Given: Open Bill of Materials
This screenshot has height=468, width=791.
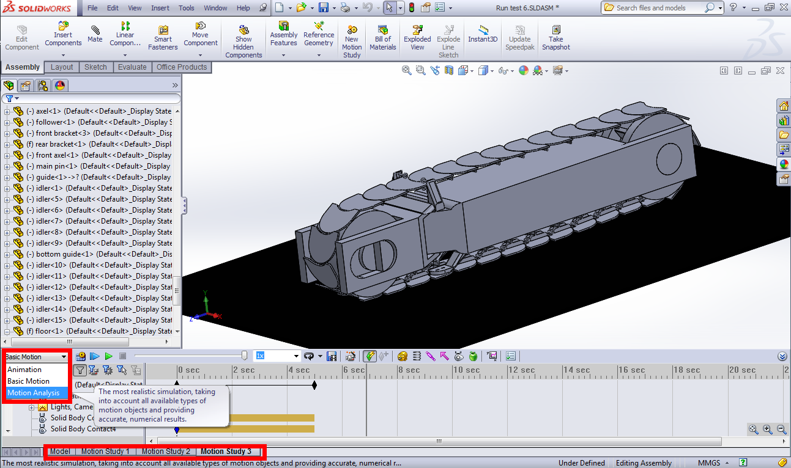Looking at the screenshot, I should [x=383, y=38].
